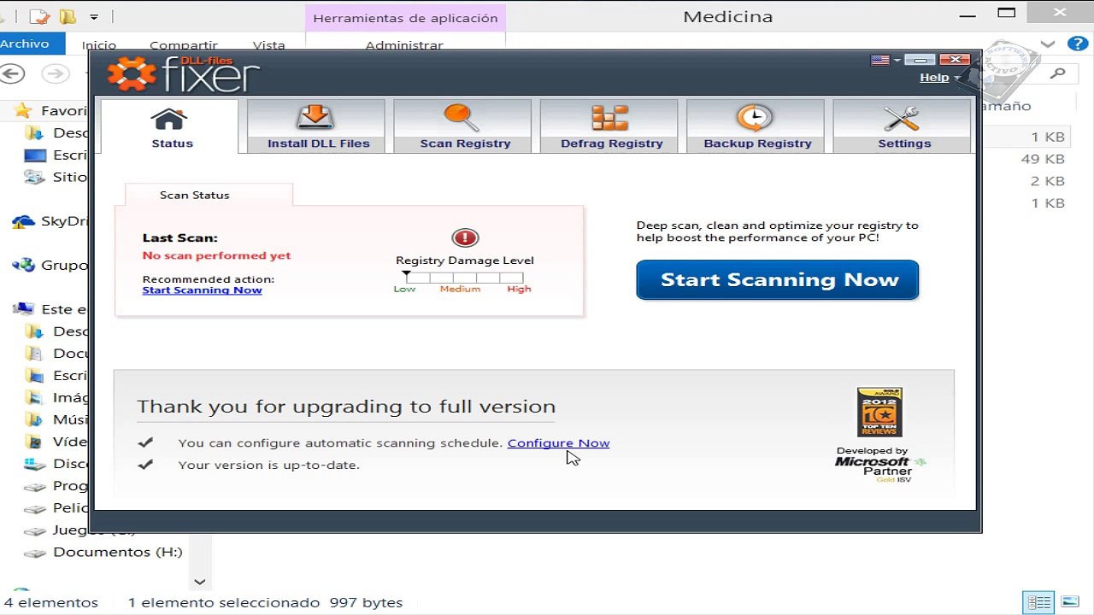This screenshot has height=615, width=1094.
Task: Click the Install DLL Files download icon
Action: [x=315, y=118]
